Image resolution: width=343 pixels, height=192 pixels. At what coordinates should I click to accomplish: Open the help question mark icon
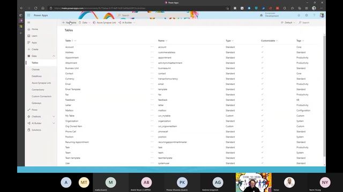click(x=314, y=15)
